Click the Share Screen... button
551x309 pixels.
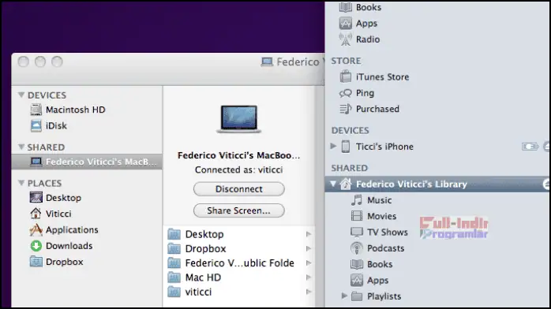pyautogui.click(x=239, y=210)
